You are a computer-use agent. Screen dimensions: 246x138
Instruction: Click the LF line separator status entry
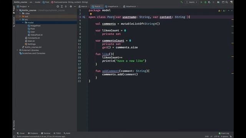click(211, 136)
